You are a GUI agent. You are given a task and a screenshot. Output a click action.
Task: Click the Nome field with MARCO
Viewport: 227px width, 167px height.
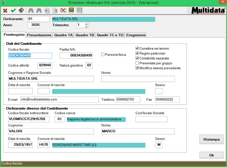pyautogui.click(x=138, y=131)
